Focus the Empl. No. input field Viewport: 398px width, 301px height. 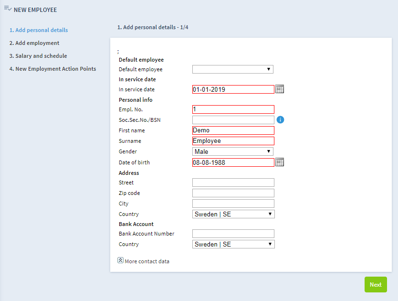point(233,109)
